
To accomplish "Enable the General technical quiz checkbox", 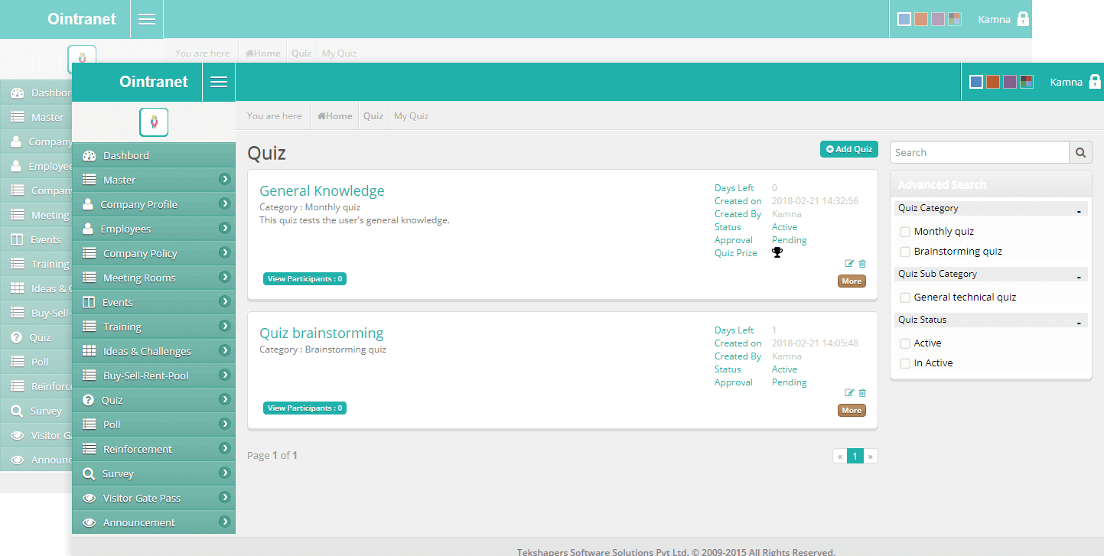I will point(905,298).
